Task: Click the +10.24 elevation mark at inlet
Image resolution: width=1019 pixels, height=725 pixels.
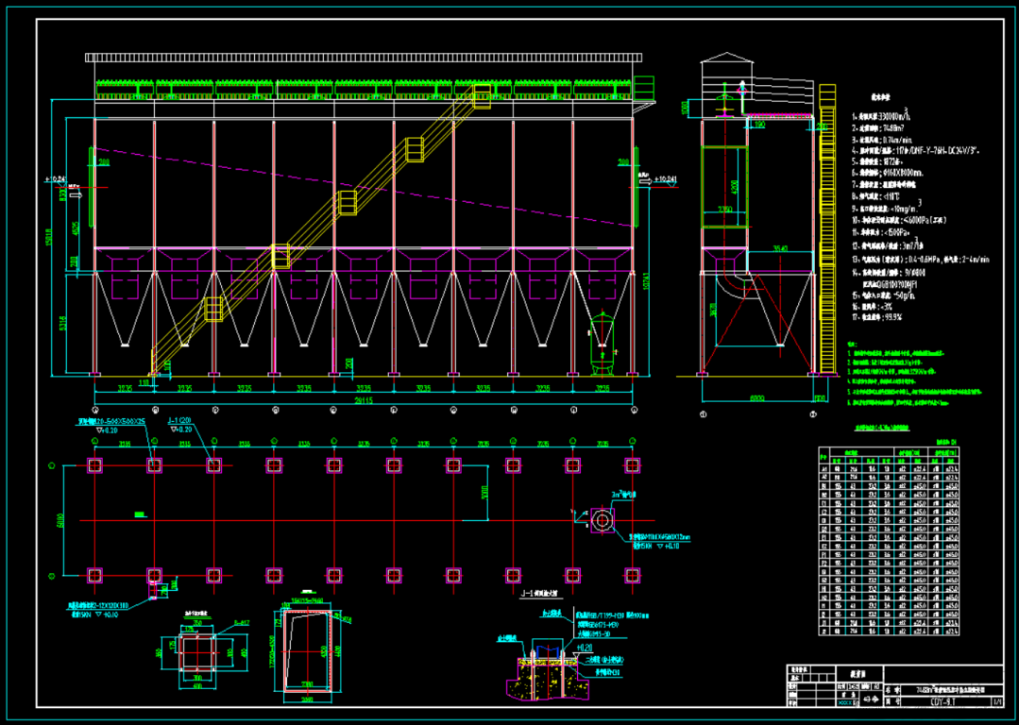Action: click(x=56, y=178)
